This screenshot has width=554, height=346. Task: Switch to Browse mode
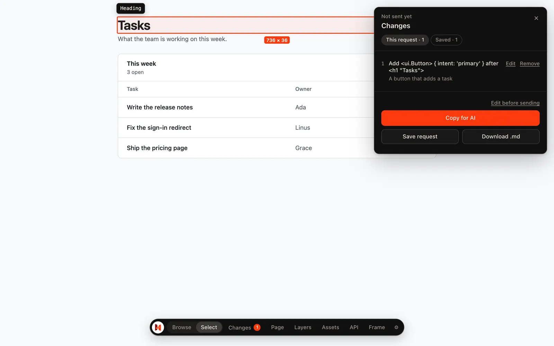tap(182, 327)
